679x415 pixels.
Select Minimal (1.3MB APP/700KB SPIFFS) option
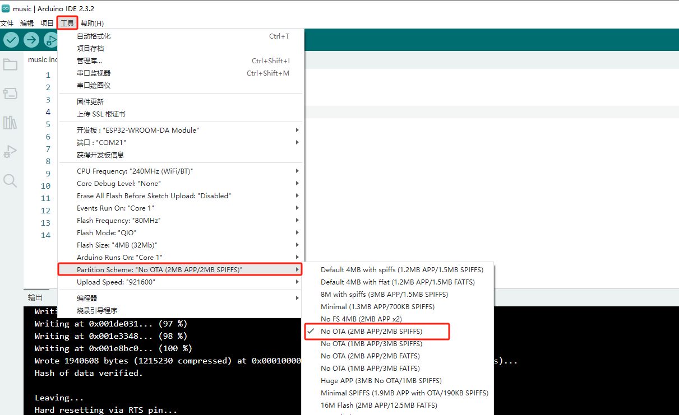click(x=398, y=306)
